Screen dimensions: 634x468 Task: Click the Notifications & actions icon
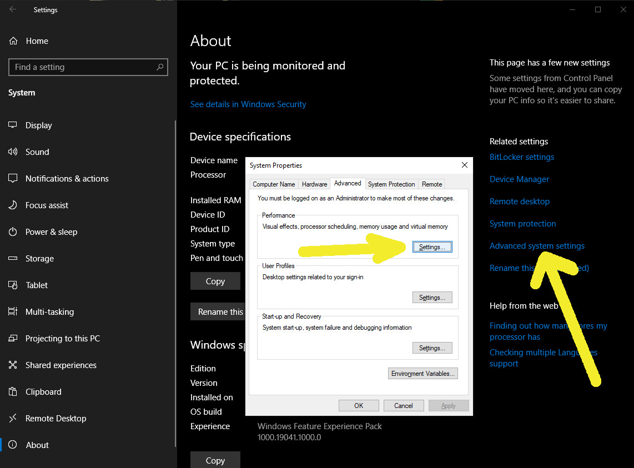13,178
